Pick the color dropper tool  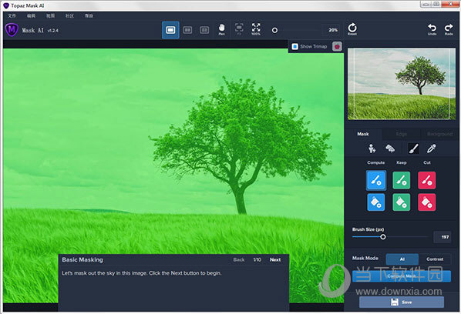431,149
